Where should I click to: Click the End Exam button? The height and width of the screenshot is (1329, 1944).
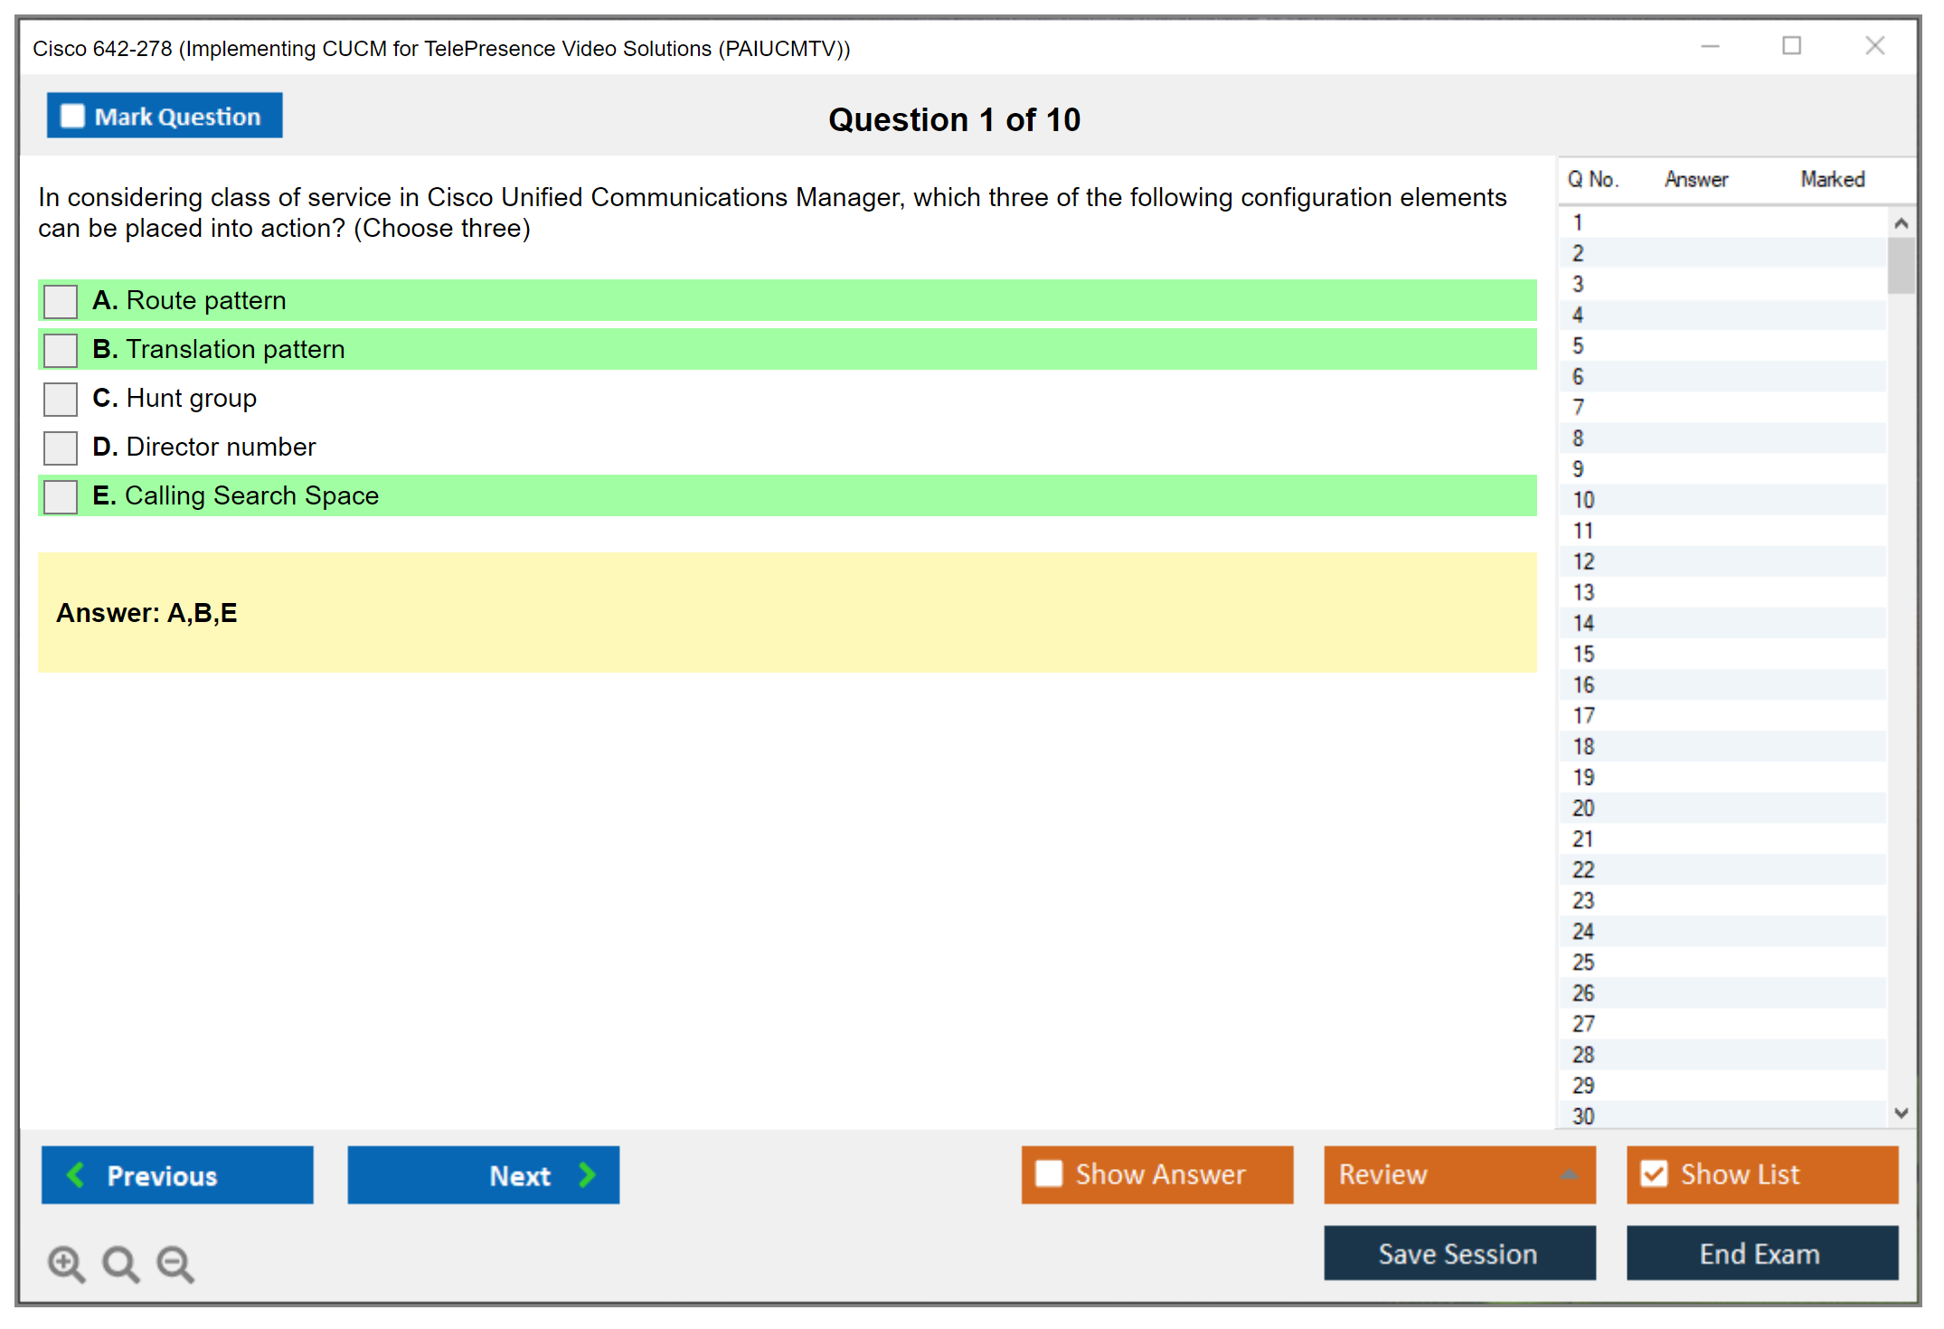pos(1760,1253)
